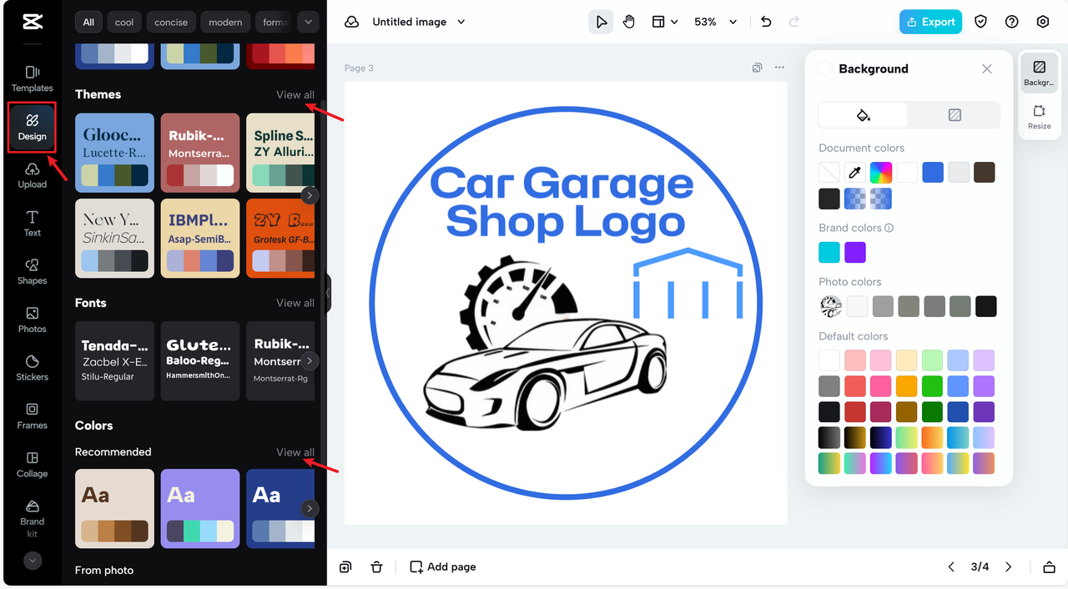Screen dimensions: 1068x589
Task: Click the Brand colors info icon
Action: (x=889, y=228)
